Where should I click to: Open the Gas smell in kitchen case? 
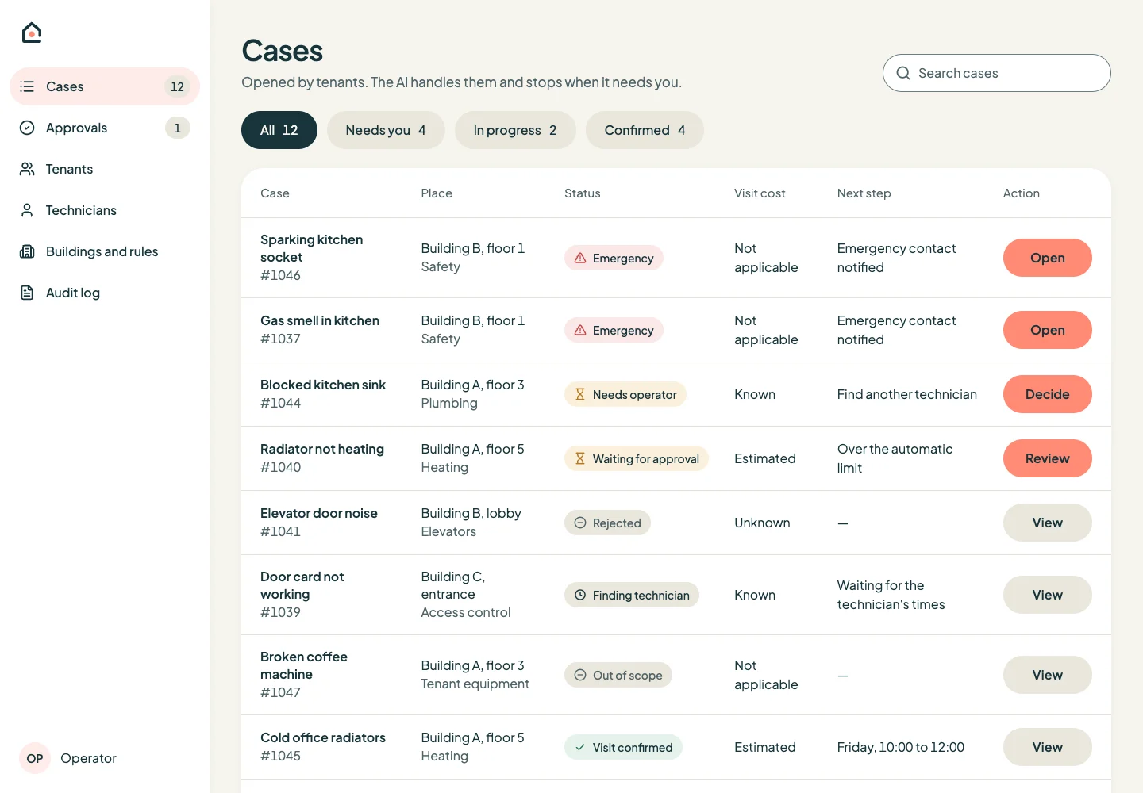click(1048, 330)
